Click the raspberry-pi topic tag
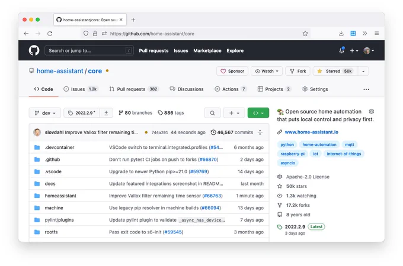The height and width of the screenshot is (266, 403). tap(292, 154)
